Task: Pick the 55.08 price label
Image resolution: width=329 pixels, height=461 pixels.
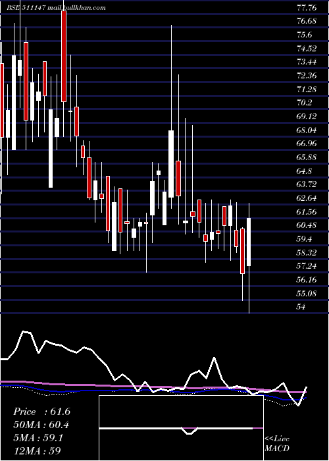Action: [307, 293]
